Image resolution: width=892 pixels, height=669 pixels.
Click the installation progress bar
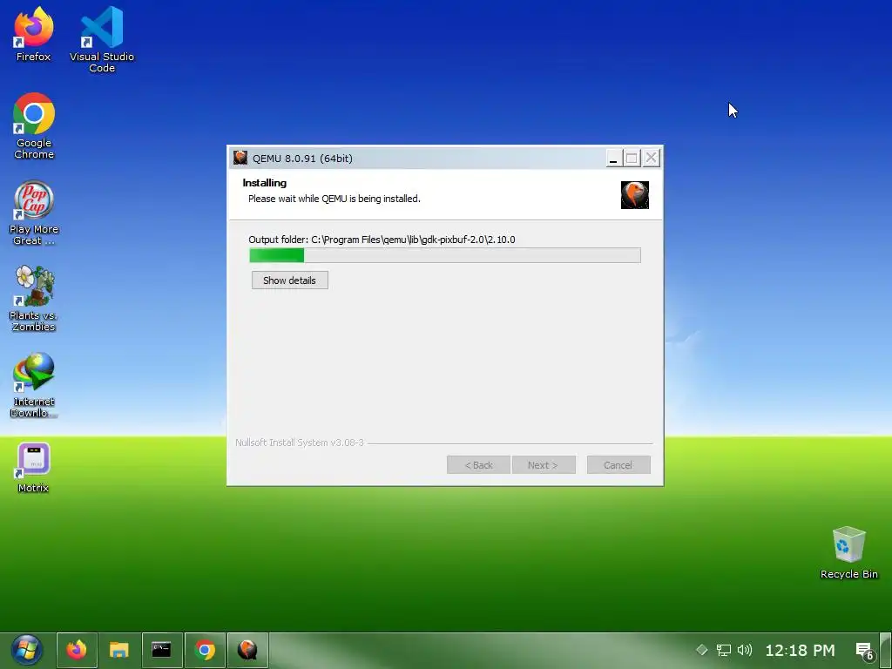tap(445, 255)
